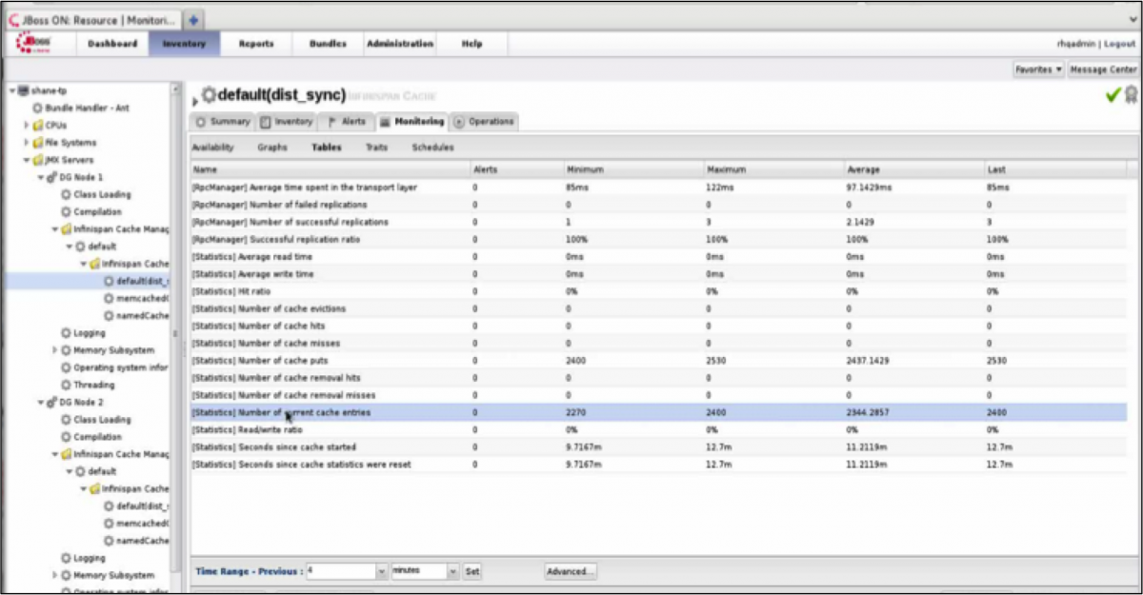Click the server icon beside DG Node 2
Image resolution: width=1143 pixels, height=595 pixels.
point(51,403)
